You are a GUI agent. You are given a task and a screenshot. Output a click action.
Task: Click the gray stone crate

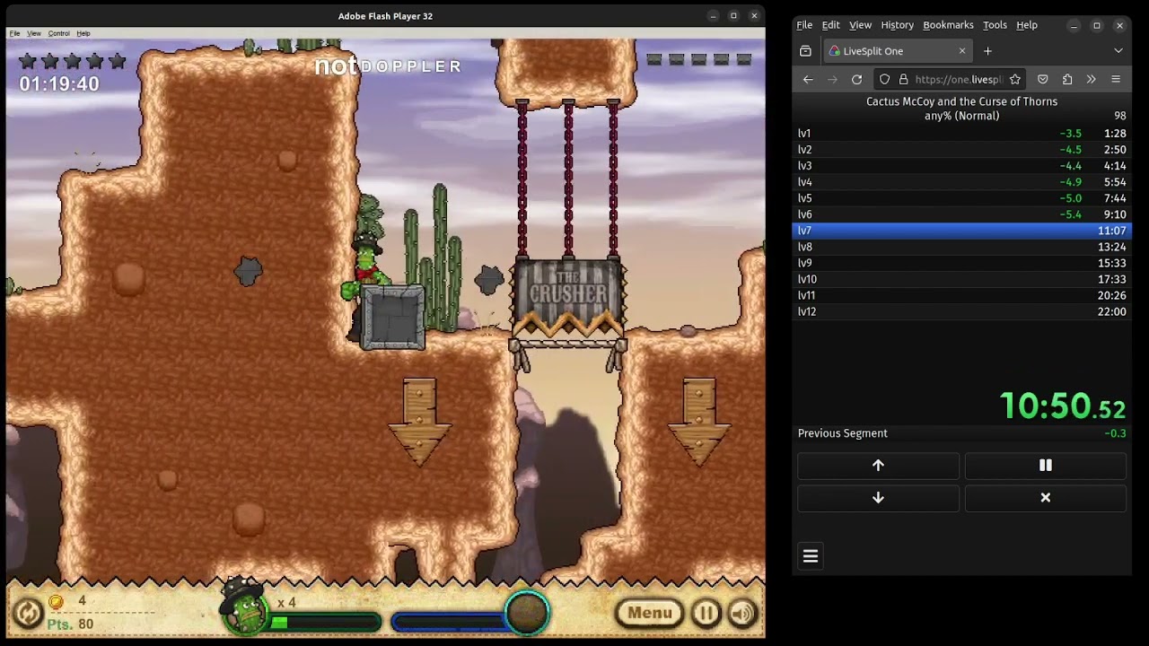(x=393, y=317)
